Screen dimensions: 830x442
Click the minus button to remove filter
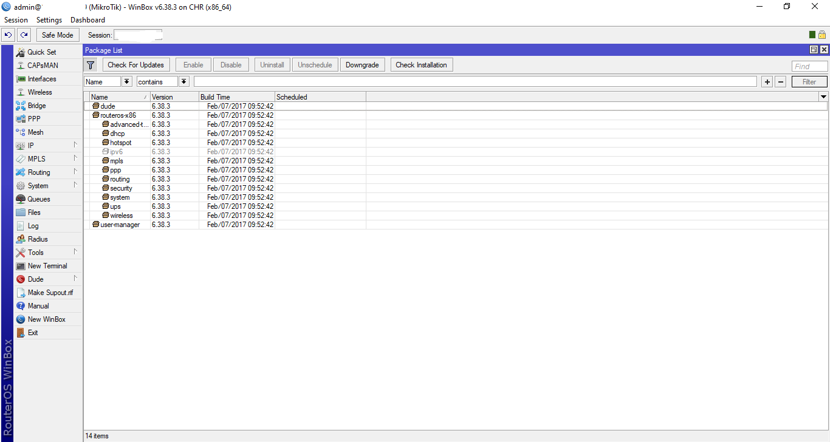[x=781, y=82]
